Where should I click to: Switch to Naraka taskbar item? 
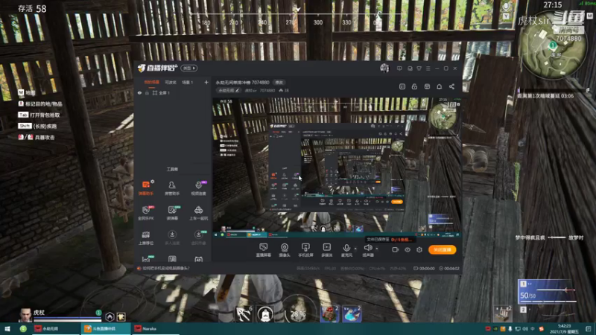click(x=155, y=328)
